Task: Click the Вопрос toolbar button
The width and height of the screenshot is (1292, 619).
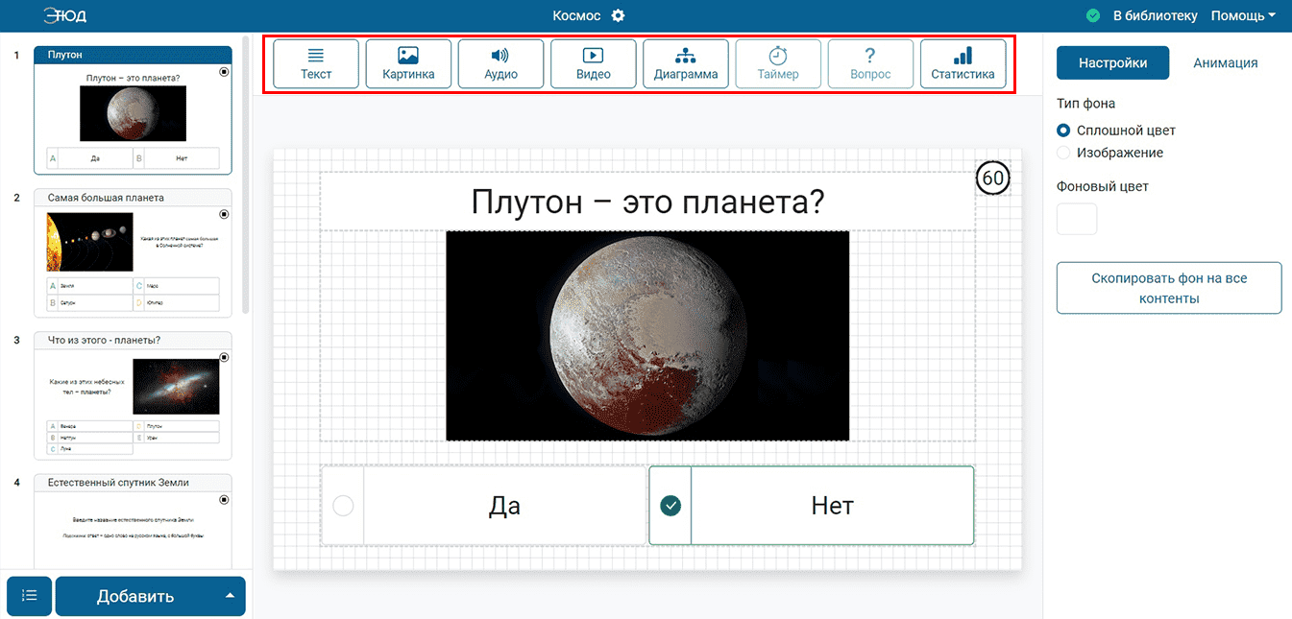Action: tap(870, 64)
